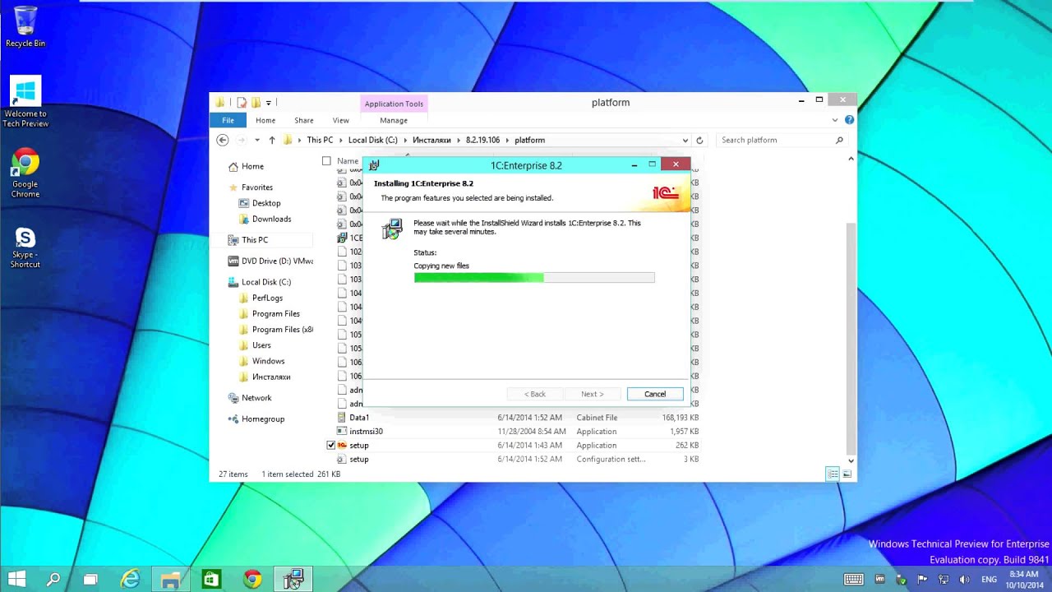Open Chrome from the taskbar
This screenshot has height=592, width=1052.
[x=252, y=580]
